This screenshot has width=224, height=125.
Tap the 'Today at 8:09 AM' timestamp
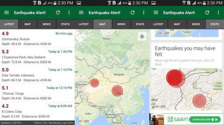click(60, 106)
